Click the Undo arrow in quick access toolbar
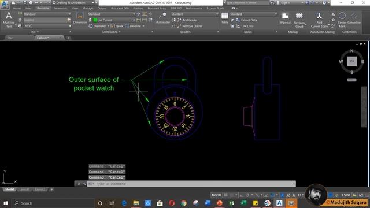Viewport: 370px width, 208px height. [x=36, y=2]
